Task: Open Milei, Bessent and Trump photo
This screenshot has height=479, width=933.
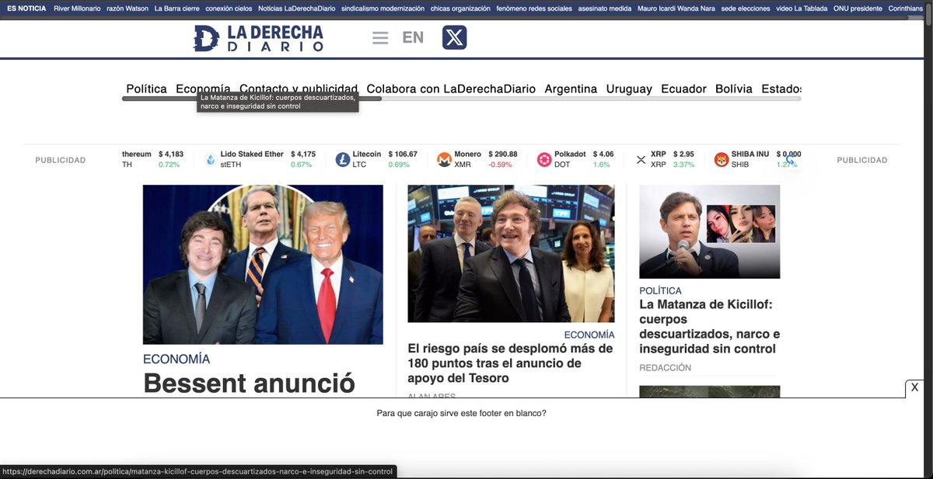Action: [263, 264]
